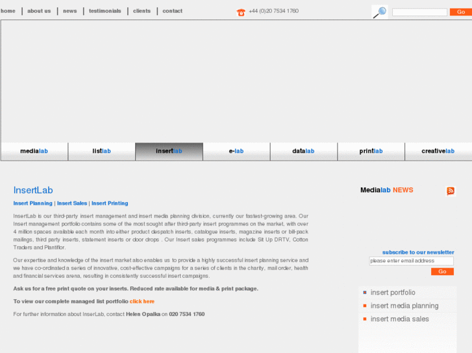Image resolution: width=472 pixels, height=353 pixels.
Task: Click the Go button beside search
Action: click(461, 12)
